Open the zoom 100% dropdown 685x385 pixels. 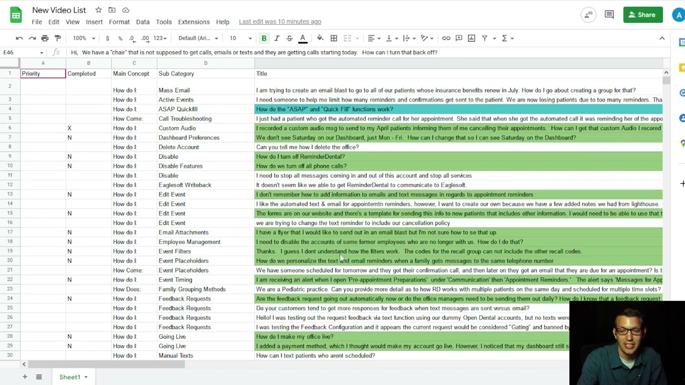[x=84, y=38]
